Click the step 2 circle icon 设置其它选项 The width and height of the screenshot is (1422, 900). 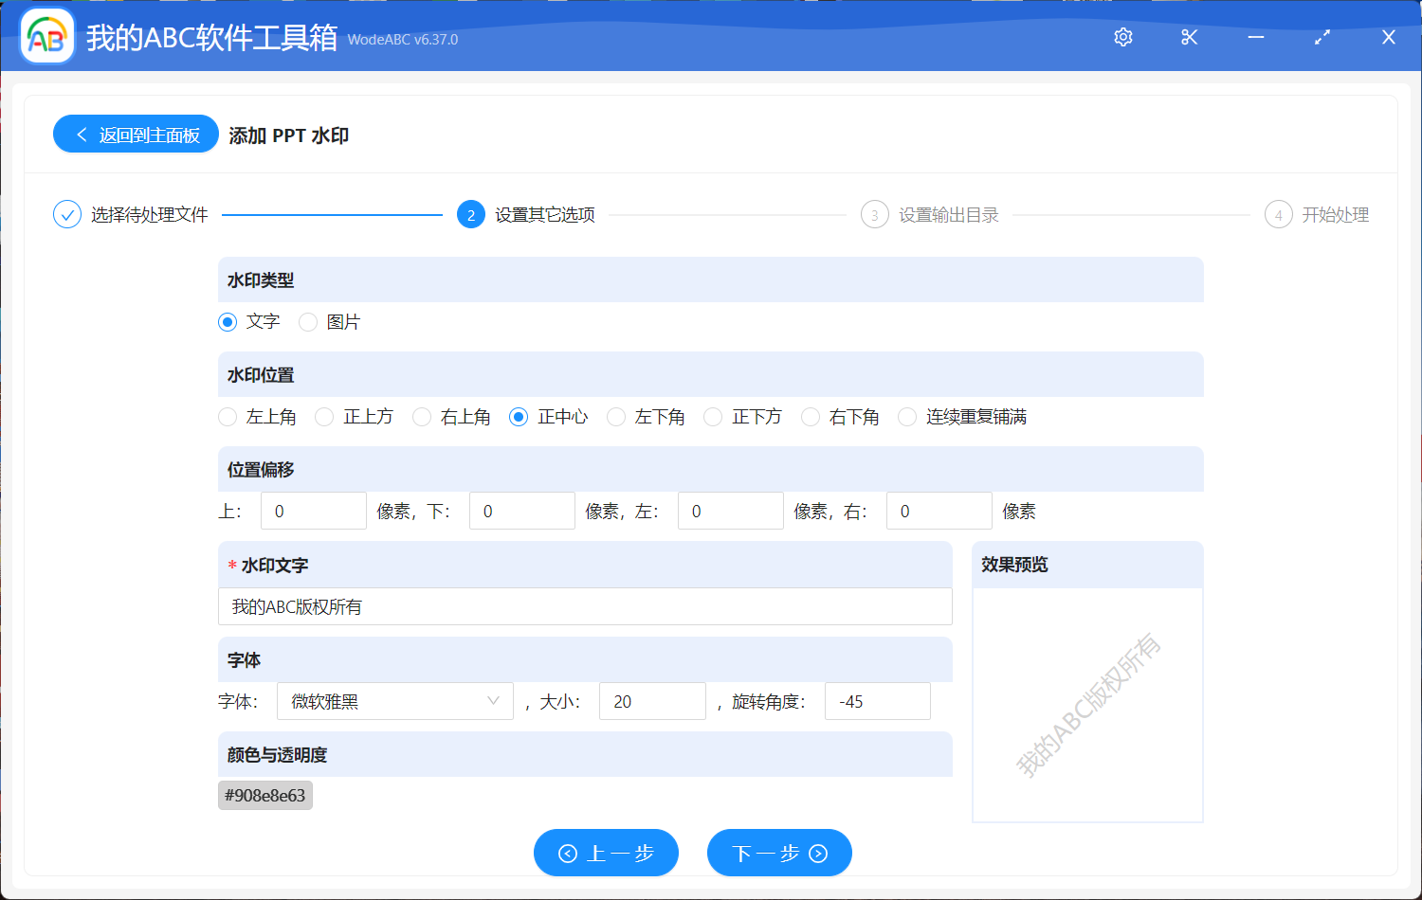[471, 214]
